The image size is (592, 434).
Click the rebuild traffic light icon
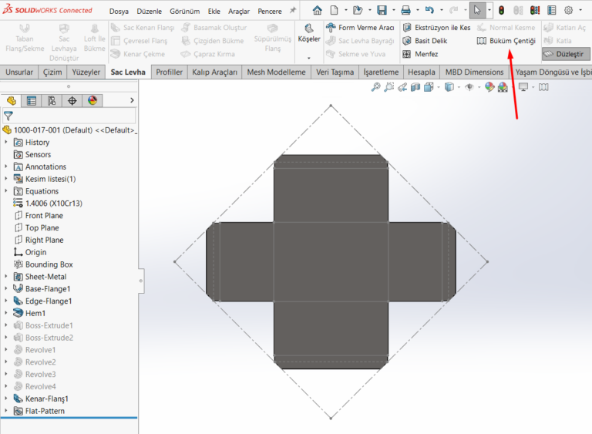tap(501, 11)
